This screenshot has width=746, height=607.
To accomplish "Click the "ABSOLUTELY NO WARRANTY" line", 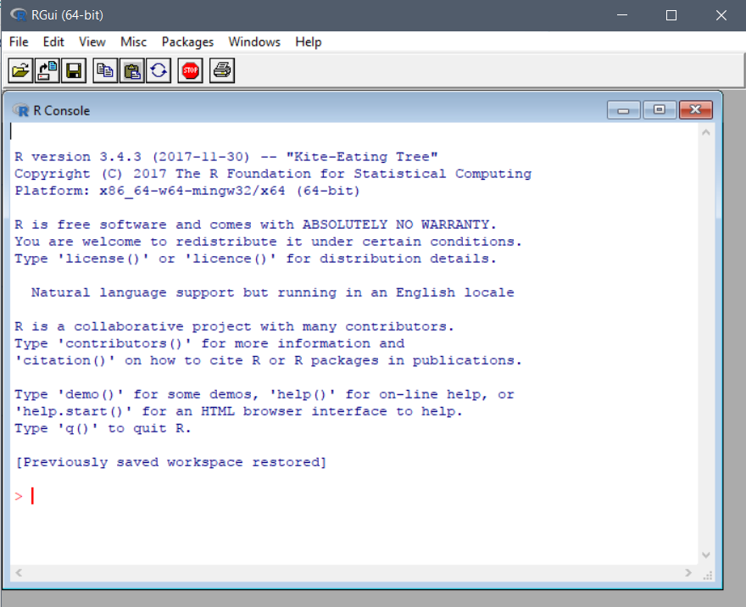I will pyautogui.click(x=255, y=225).
